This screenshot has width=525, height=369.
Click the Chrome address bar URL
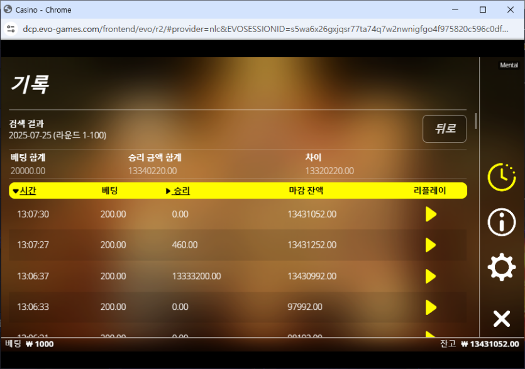(x=264, y=29)
